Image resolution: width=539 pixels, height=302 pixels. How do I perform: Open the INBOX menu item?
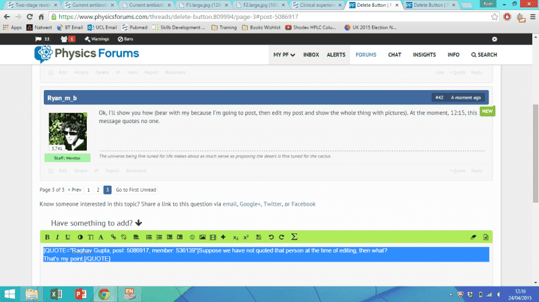pyautogui.click(x=311, y=54)
